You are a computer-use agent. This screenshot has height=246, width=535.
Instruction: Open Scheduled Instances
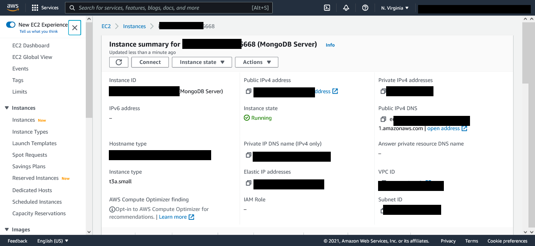[37, 202]
